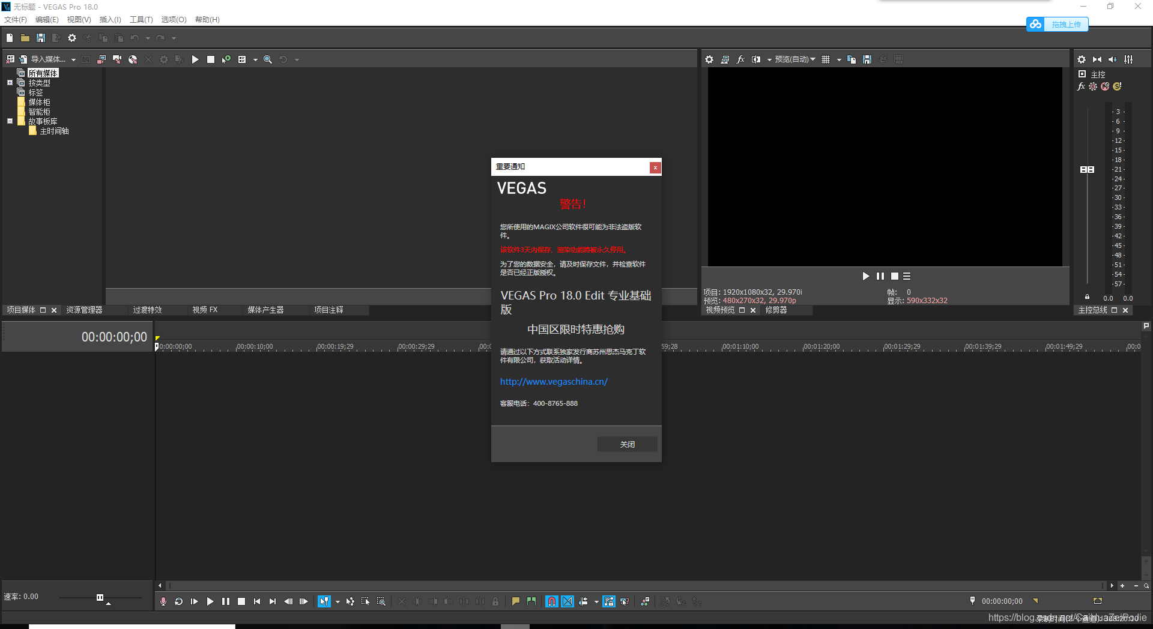The image size is (1153, 629).
Task: Start preview with the media panel play icon
Action: point(195,59)
